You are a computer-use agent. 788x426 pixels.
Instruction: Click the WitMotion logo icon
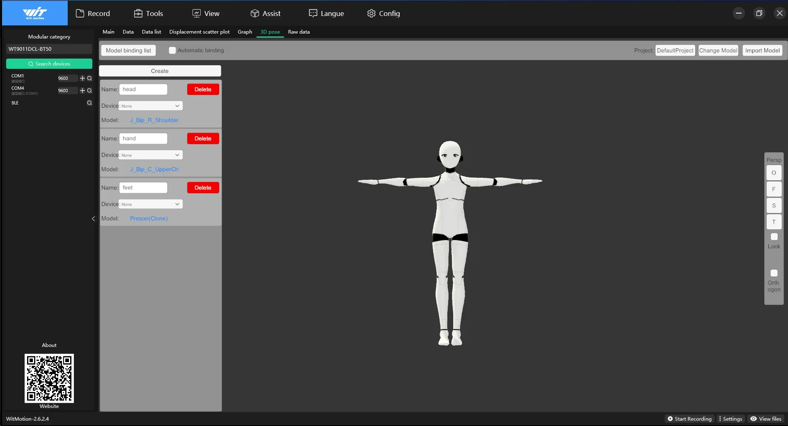click(35, 13)
